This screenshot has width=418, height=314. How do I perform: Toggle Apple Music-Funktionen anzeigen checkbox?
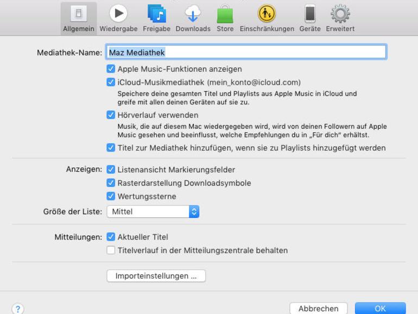coord(111,69)
